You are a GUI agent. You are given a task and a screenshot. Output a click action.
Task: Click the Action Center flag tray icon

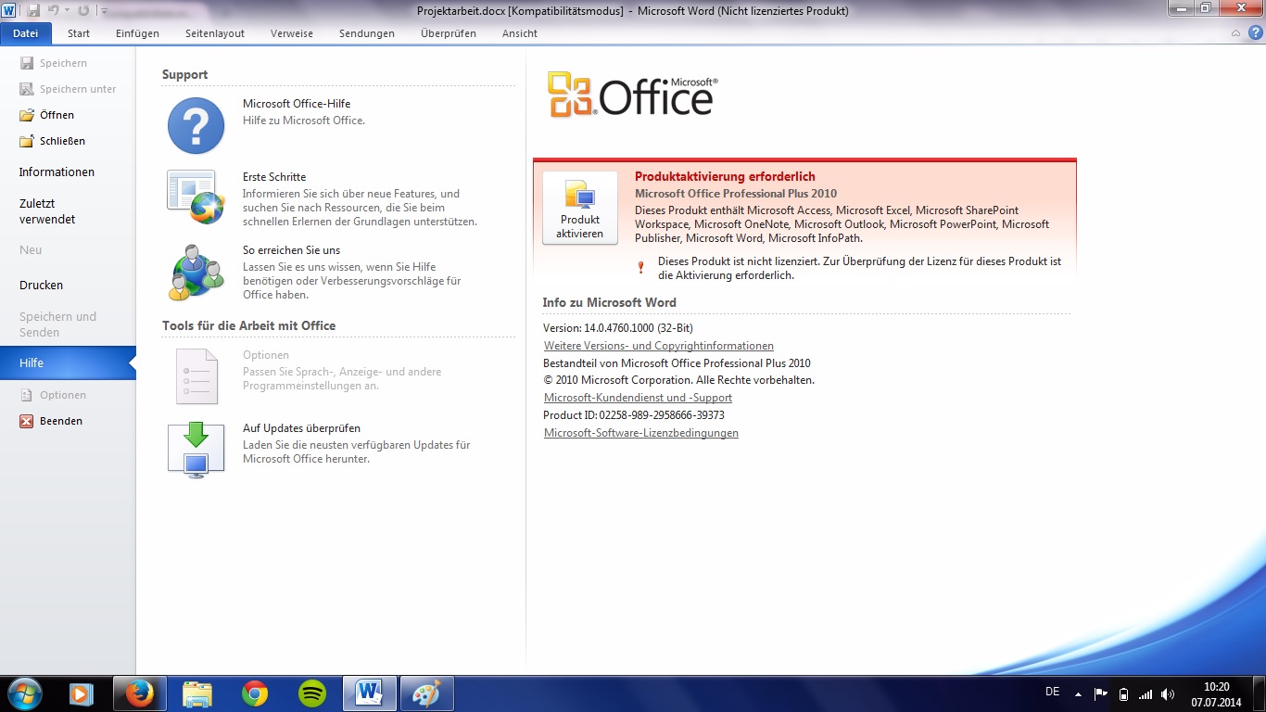tap(1101, 693)
